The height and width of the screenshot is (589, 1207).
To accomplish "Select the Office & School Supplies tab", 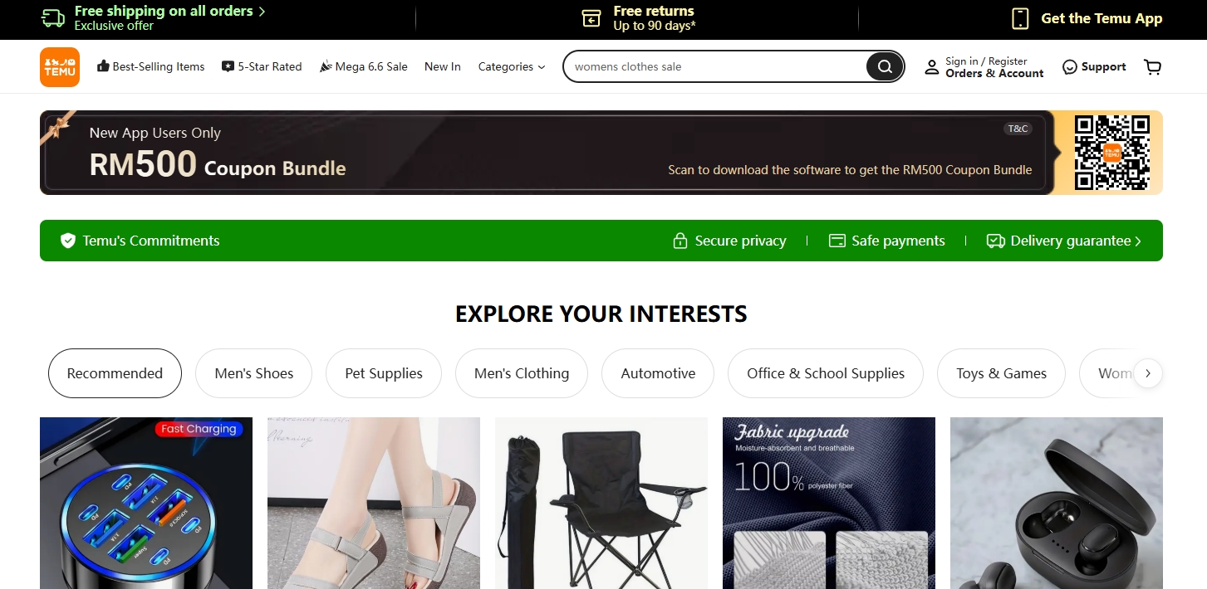I will point(826,373).
